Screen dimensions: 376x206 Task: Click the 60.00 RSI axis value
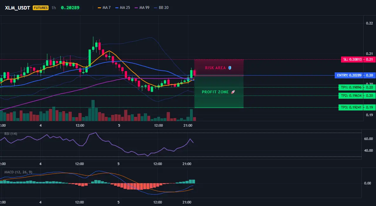(x=369, y=139)
